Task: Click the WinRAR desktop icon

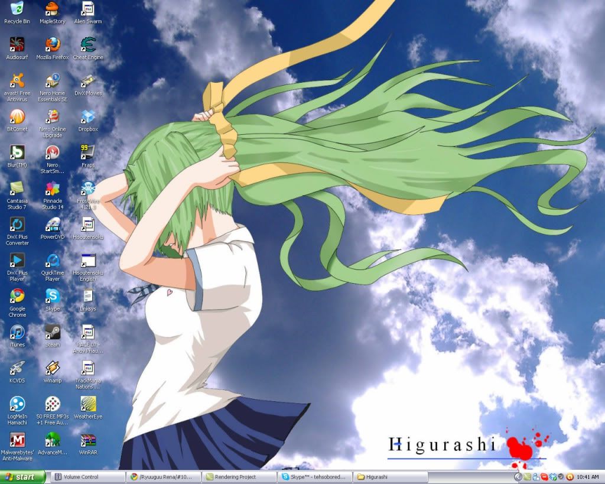Action: (88, 440)
